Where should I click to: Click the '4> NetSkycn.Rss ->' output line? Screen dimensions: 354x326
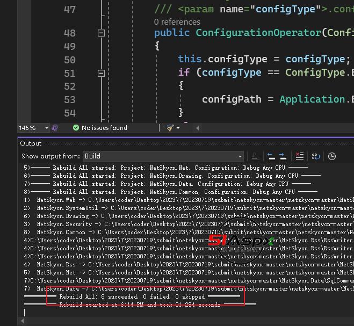click(x=189, y=265)
